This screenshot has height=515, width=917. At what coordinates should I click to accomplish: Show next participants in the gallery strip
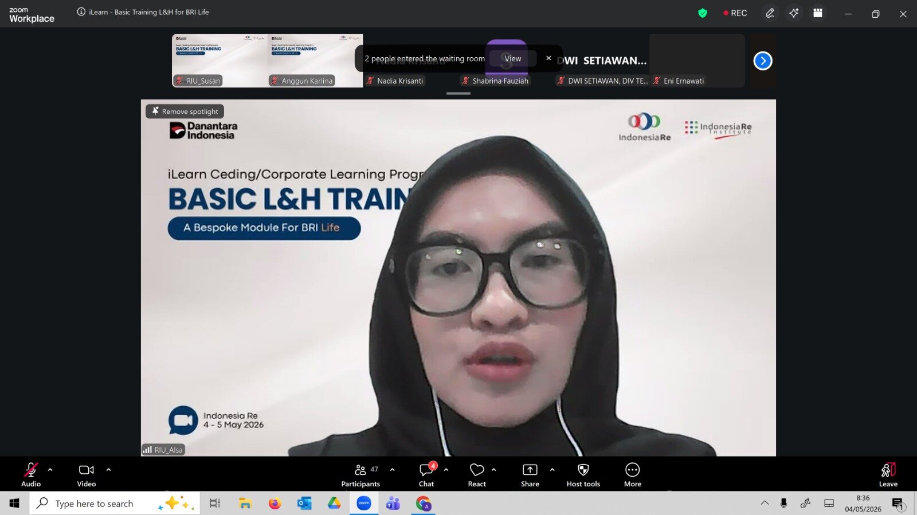pyautogui.click(x=763, y=61)
